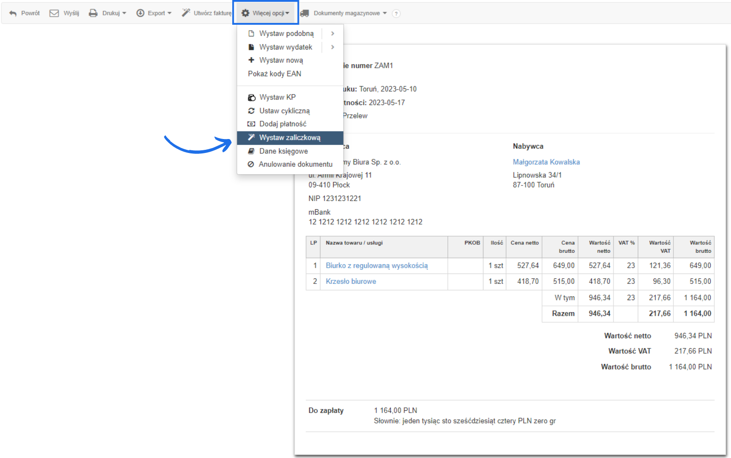Screen dimensions: 731x458
Task: Open Biurko z regulowaną wysokością product link
Action: click(377, 266)
